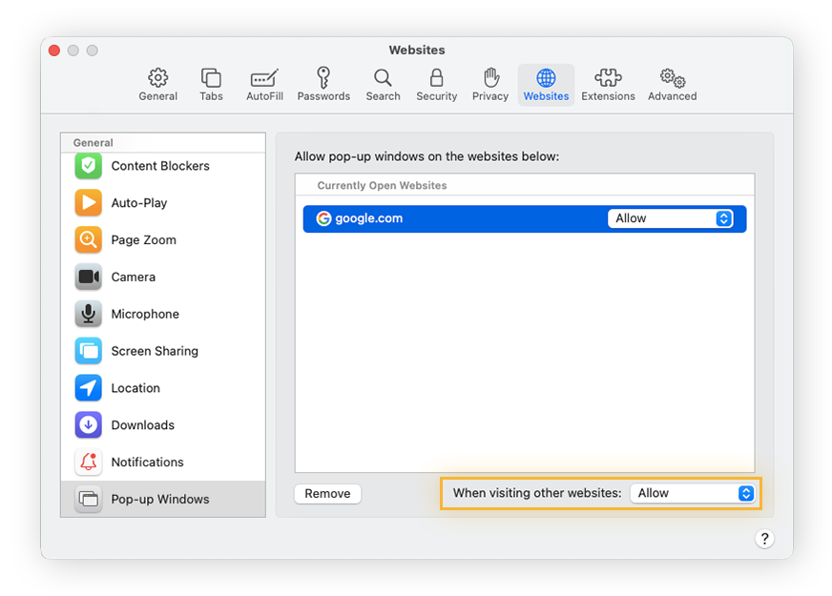
Task: Expand the Downloads website settings
Action: 143,424
